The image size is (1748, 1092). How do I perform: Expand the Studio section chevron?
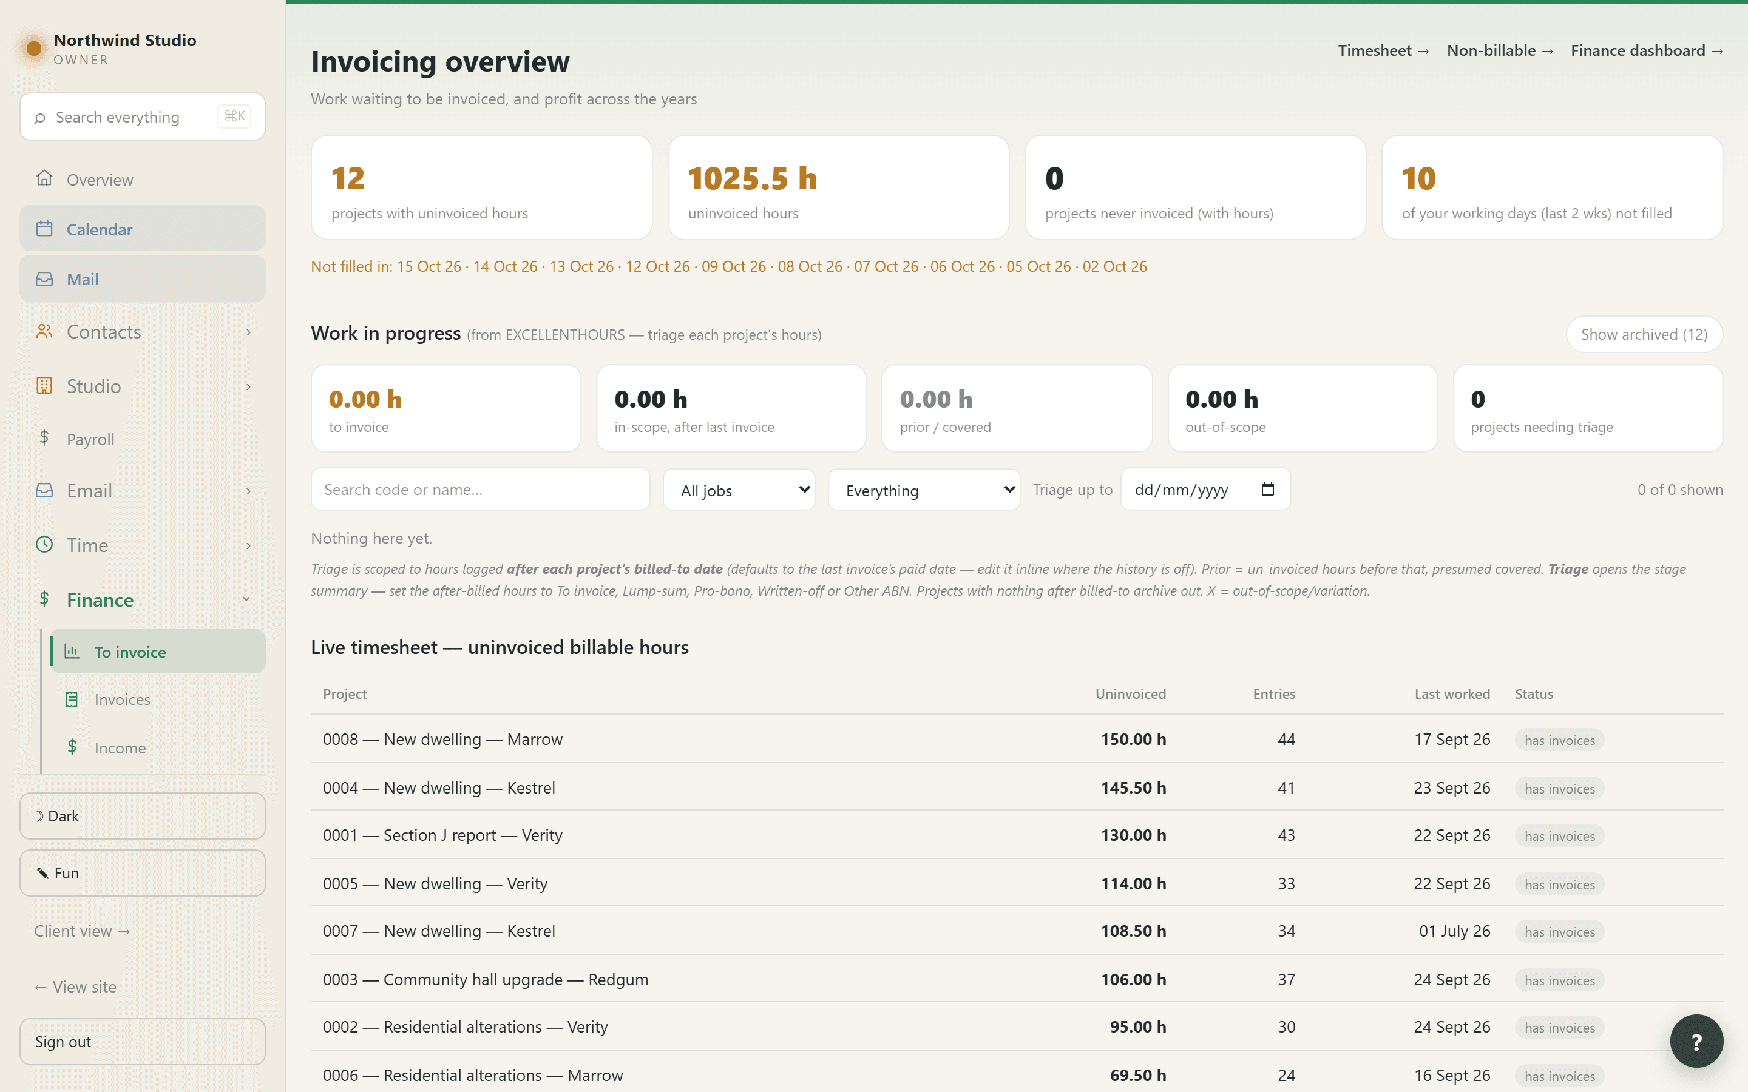tap(248, 386)
